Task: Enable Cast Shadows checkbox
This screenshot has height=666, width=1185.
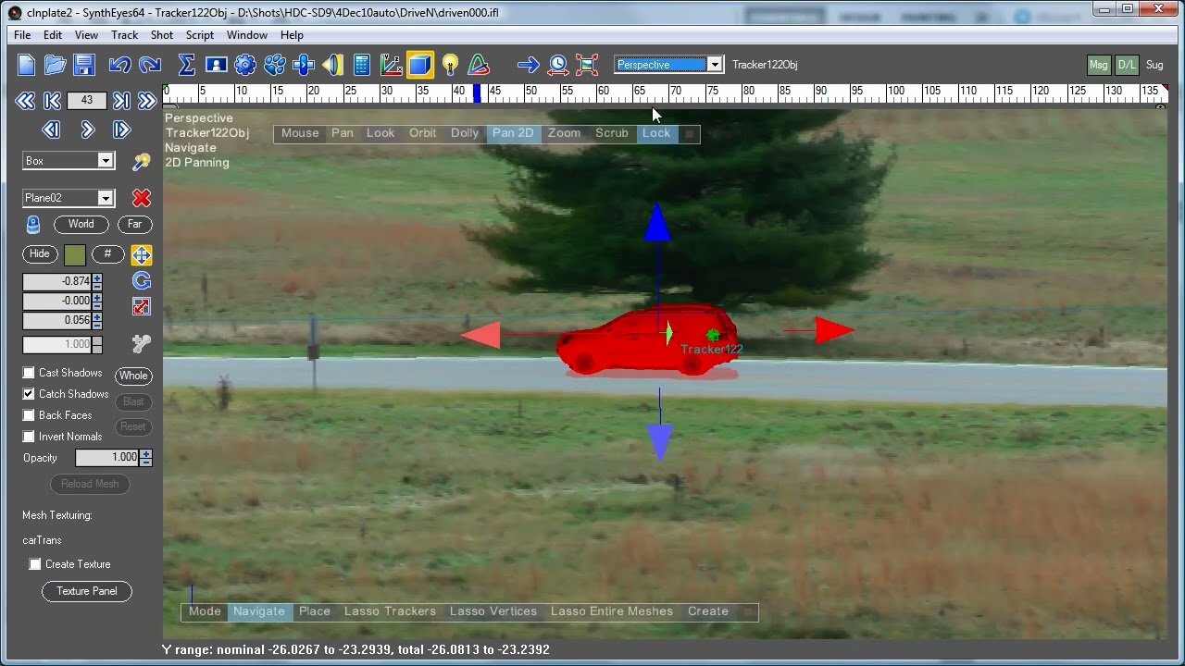Action: pos(29,373)
